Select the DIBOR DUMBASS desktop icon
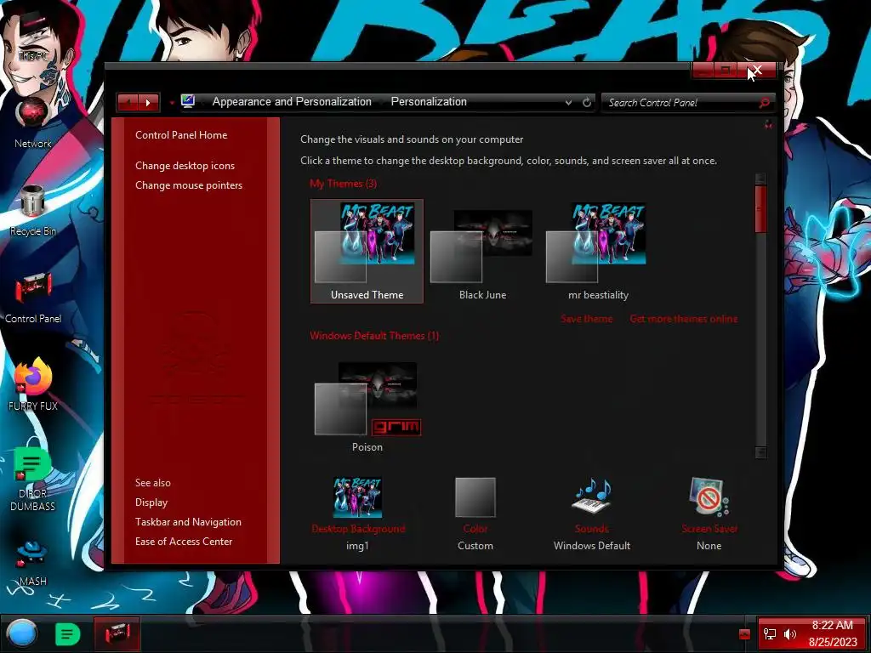 [x=33, y=480]
